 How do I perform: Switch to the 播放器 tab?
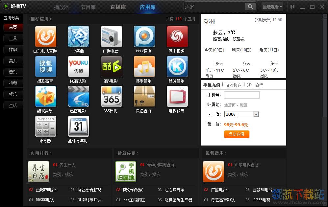(x=61, y=7)
